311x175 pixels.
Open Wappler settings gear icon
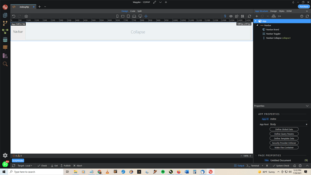(x=5, y=155)
